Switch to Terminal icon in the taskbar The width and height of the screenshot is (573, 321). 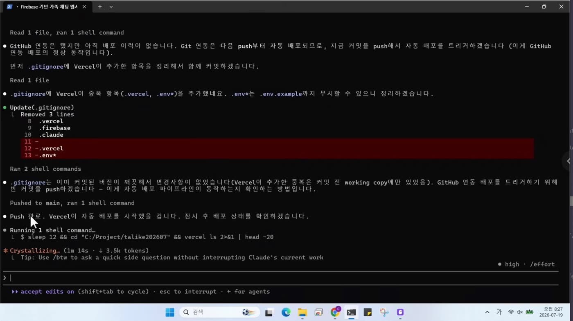point(351,312)
